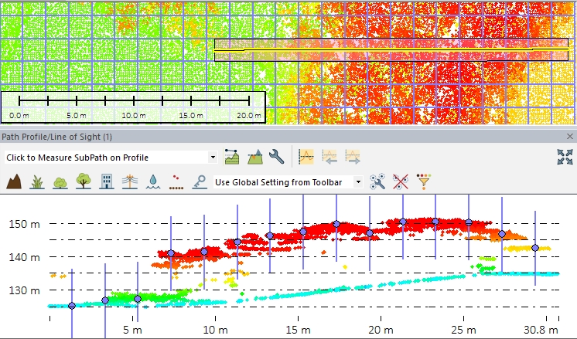This screenshot has width=577, height=339.
Task: Open profile settings with the wrench icon
Action: tap(276, 157)
